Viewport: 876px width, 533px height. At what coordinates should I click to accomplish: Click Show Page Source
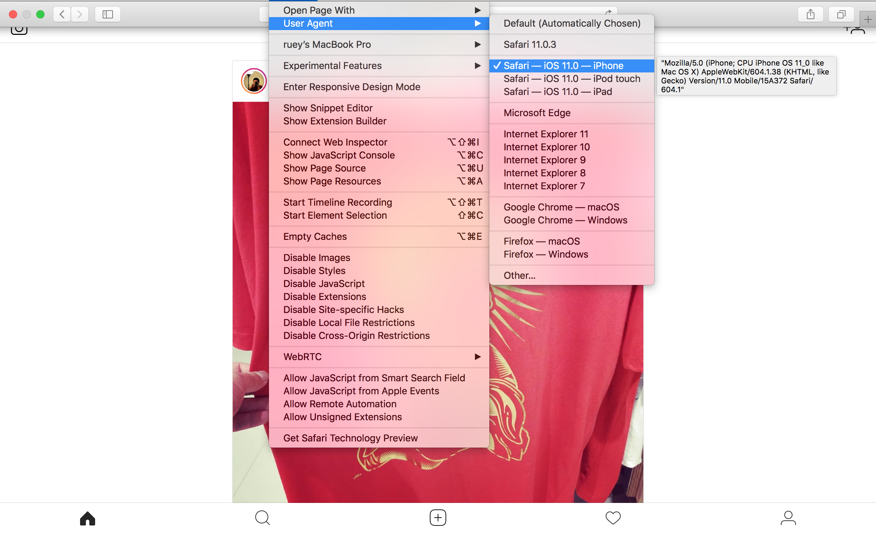pos(379,168)
